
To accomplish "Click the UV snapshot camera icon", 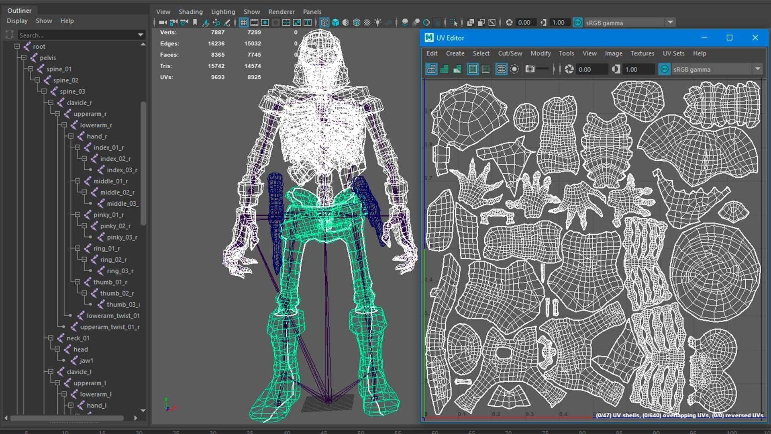I will click(530, 69).
